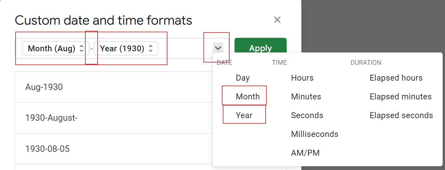
Task: Close the Custom date and time formats dialog
Action: point(277,20)
